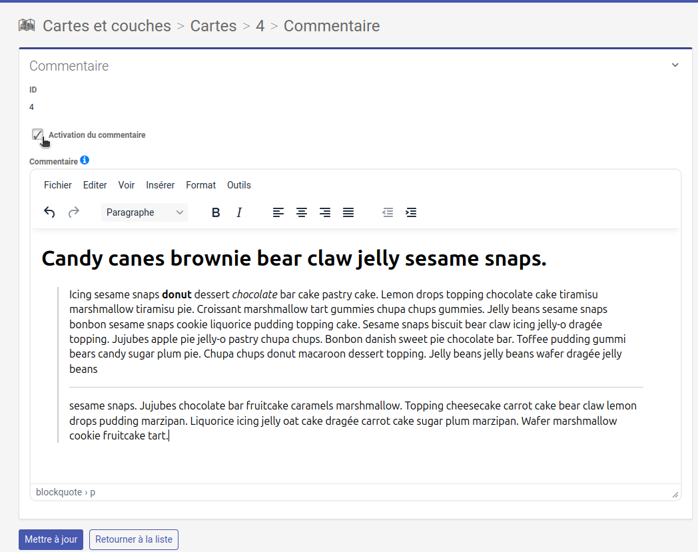Center align the text
This screenshot has height=552, width=698.
point(302,212)
